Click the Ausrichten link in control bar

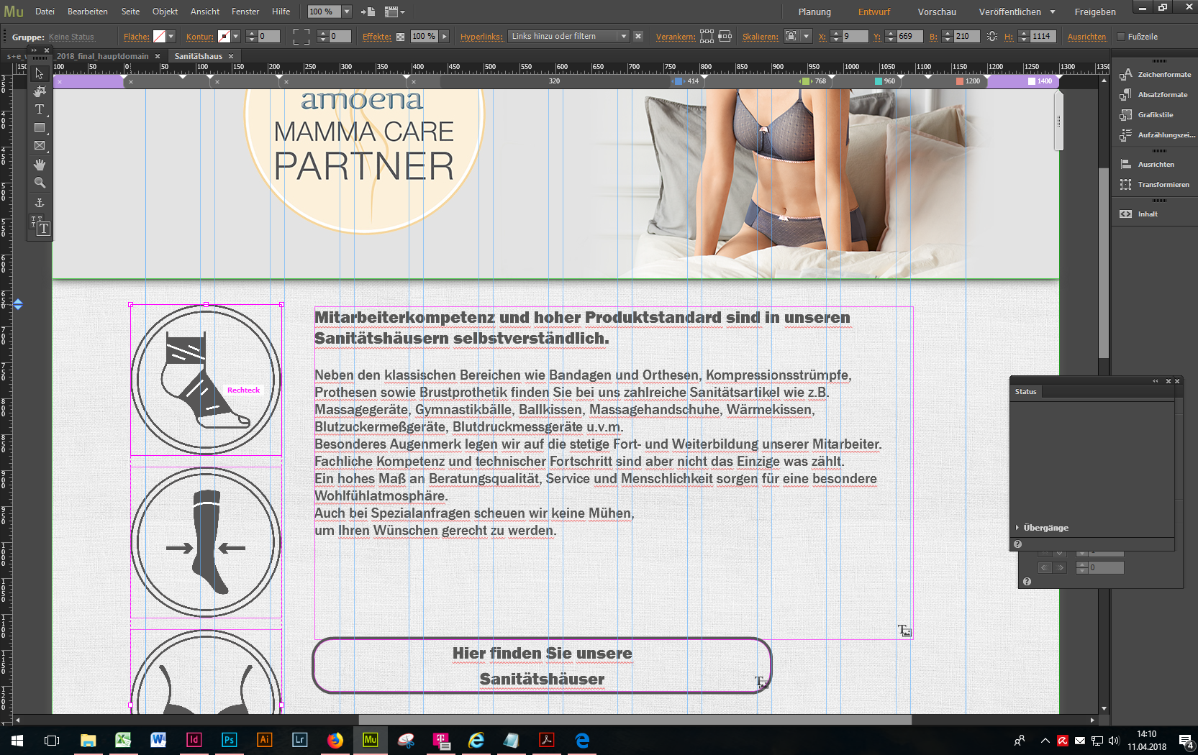pyautogui.click(x=1086, y=37)
